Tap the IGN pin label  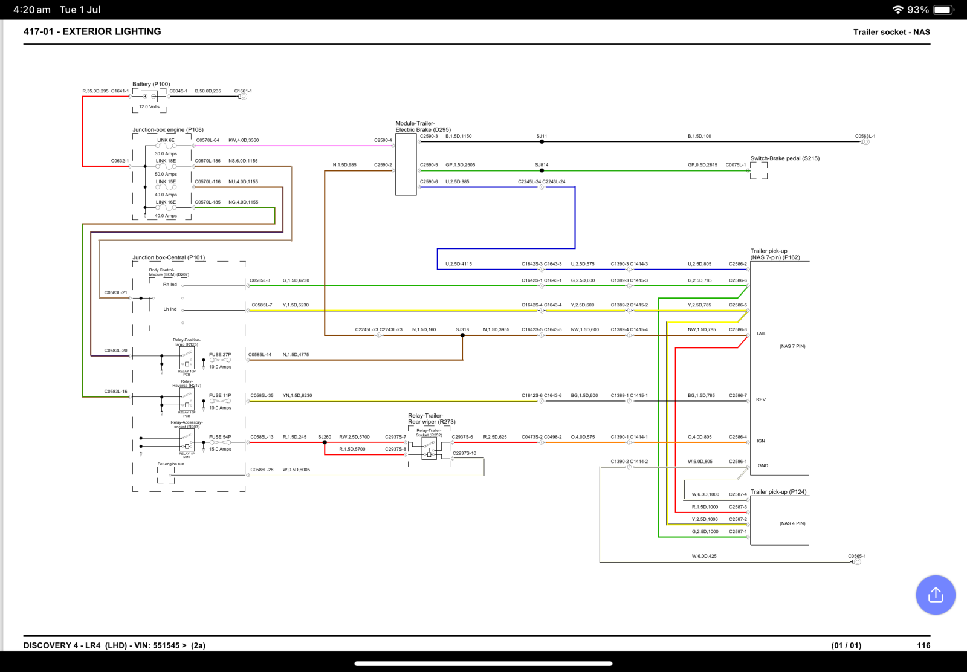click(x=761, y=441)
